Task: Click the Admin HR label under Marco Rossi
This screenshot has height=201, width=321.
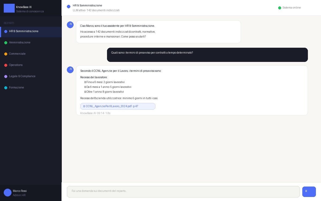Action: (19, 195)
